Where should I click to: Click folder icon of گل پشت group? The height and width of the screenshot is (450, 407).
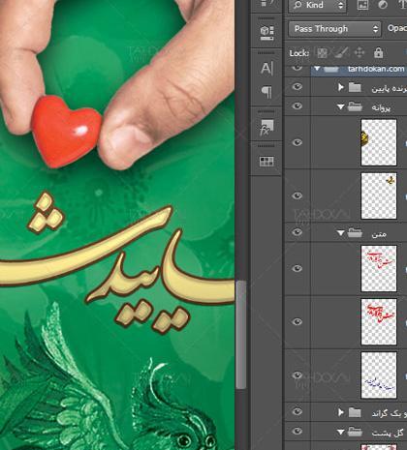355,432
